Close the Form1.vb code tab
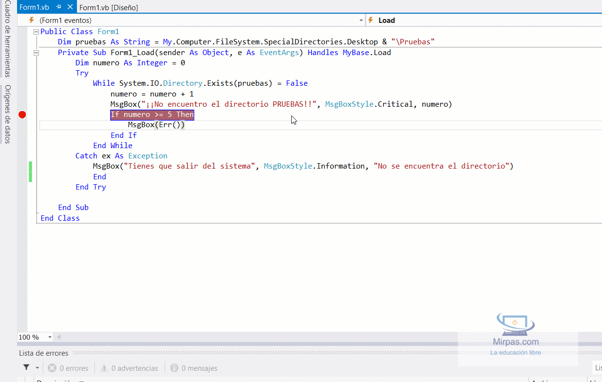 [70, 7]
